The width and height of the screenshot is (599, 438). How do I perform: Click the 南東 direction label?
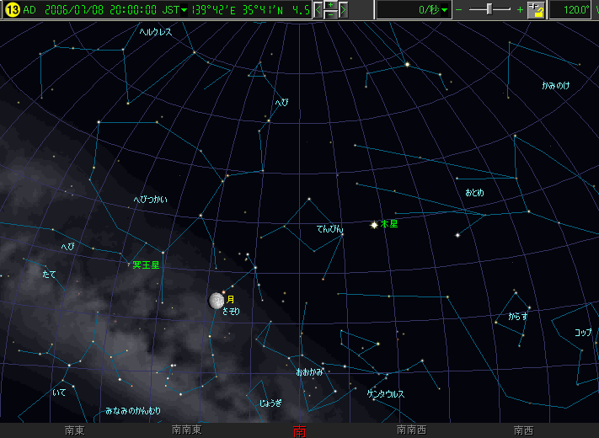[x=74, y=430]
